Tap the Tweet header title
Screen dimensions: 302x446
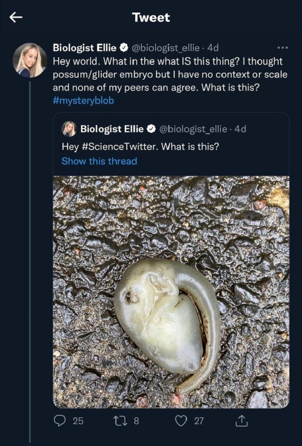[151, 17]
